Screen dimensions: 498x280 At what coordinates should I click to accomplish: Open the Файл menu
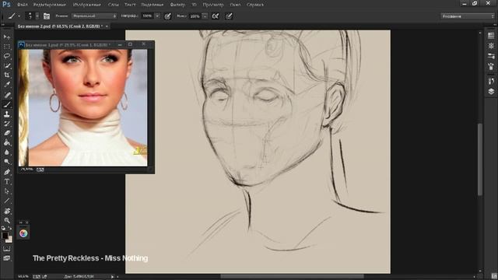[22, 5]
